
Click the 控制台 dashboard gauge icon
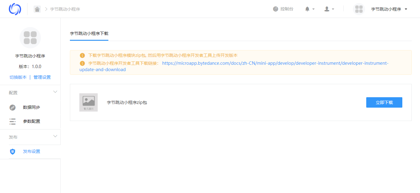(276, 9)
